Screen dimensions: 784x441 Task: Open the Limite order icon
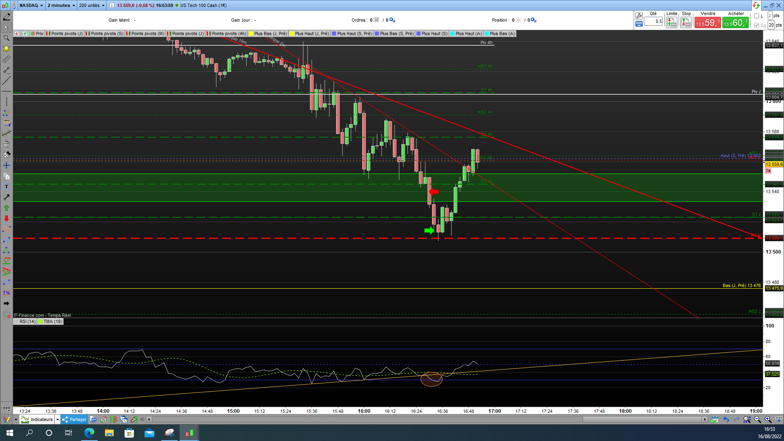671,23
